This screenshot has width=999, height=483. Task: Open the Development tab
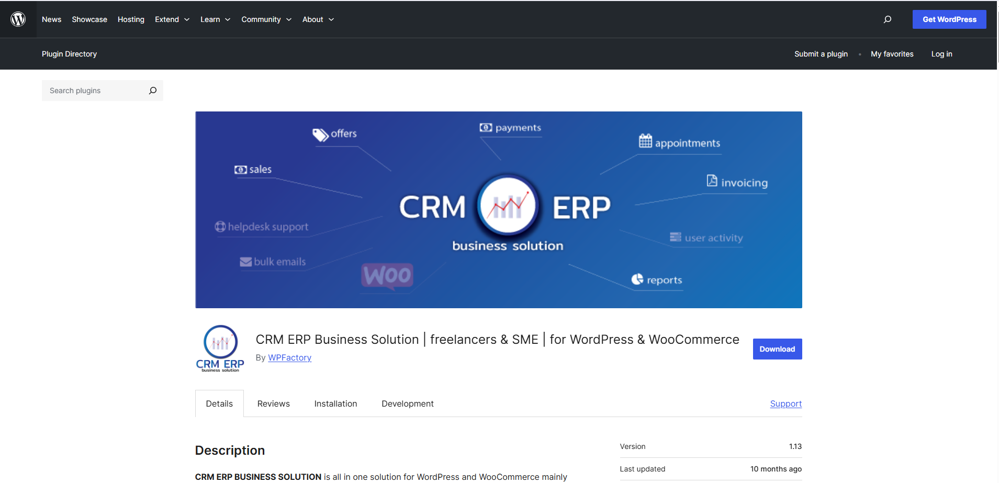pos(407,403)
